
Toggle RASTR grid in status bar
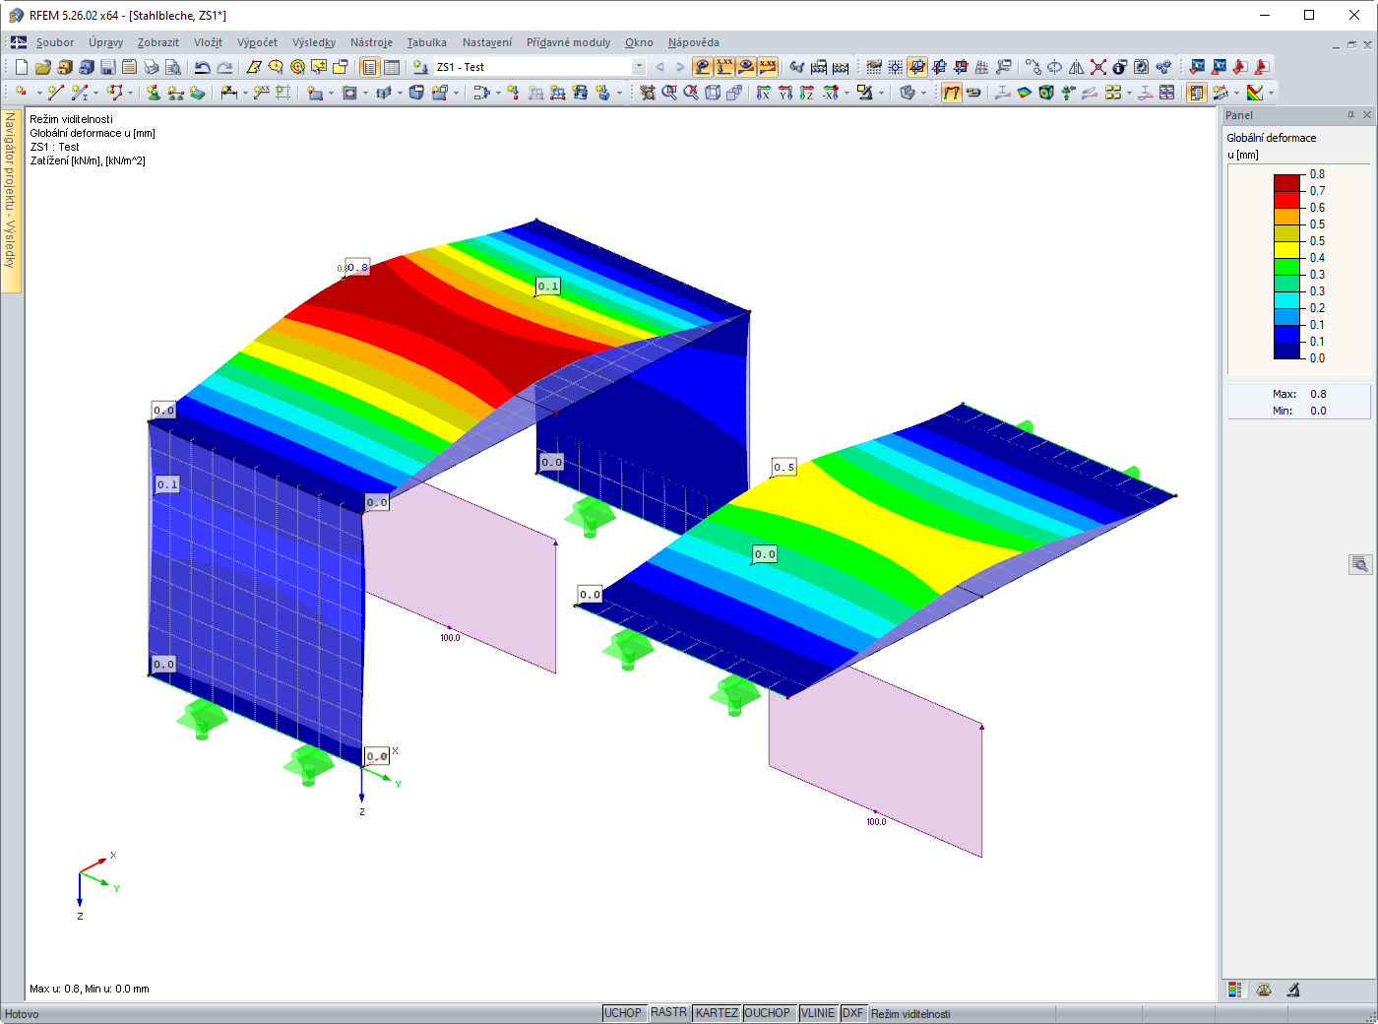[x=669, y=1013]
